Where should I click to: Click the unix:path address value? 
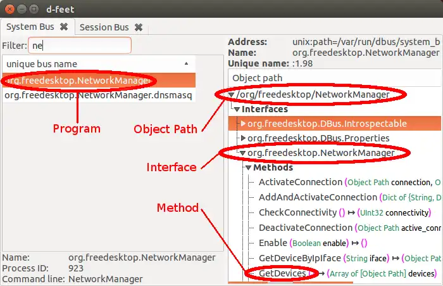[x=366, y=42]
